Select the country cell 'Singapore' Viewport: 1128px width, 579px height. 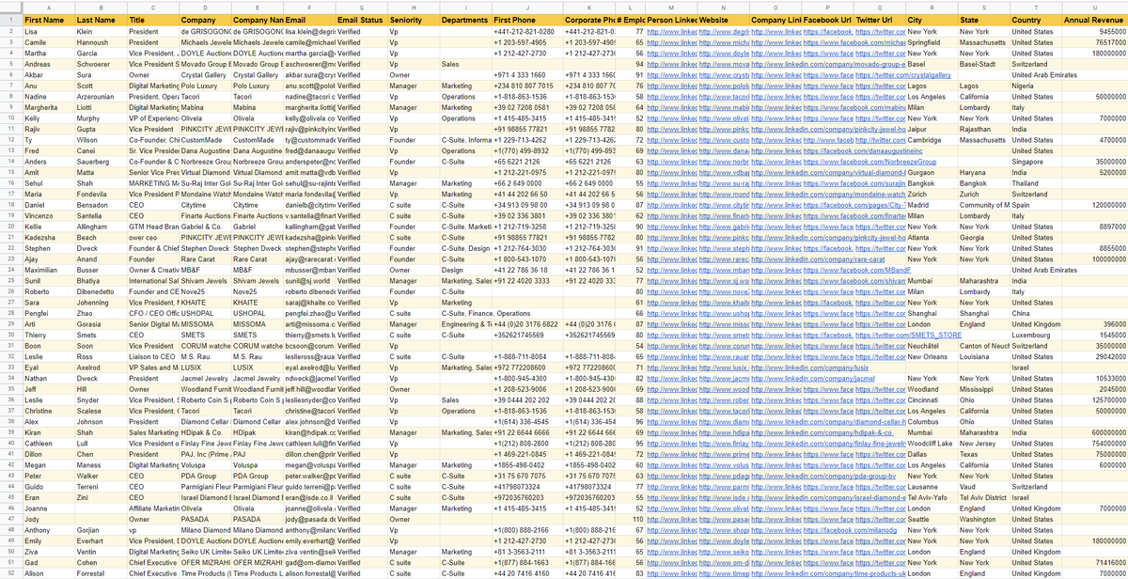pos(1036,162)
